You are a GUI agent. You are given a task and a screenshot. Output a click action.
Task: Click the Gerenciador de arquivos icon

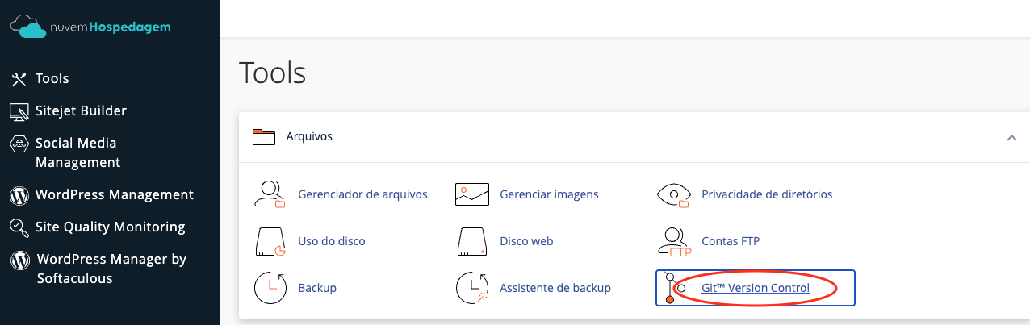[x=270, y=194]
